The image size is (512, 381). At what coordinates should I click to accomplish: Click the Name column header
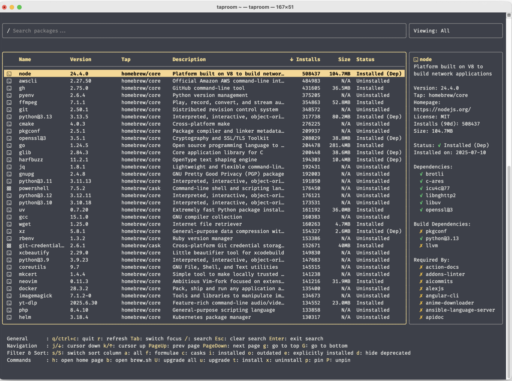[25, 59]
